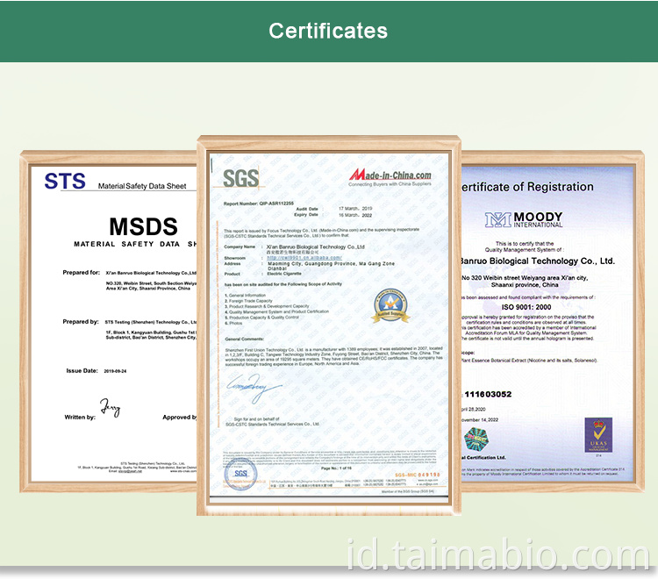Click the green SGS logo at top

240,178
